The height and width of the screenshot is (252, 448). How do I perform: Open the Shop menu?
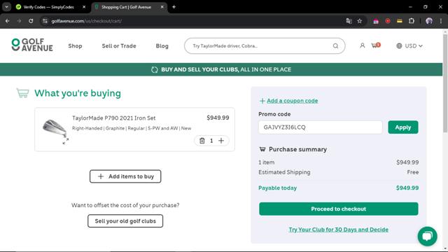point(75,46)
